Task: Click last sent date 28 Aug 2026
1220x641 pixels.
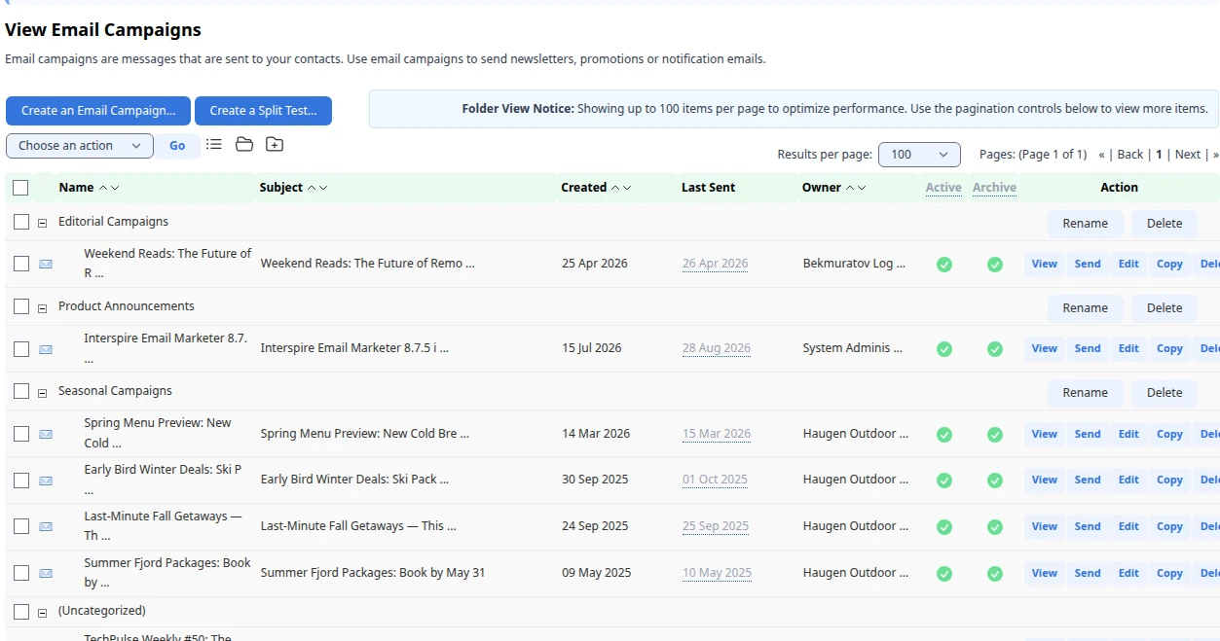Action: coord(717,348)
